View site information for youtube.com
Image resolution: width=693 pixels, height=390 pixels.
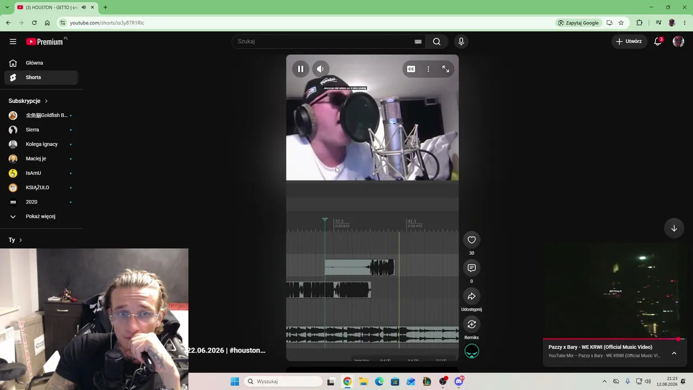tap(63, 23)
